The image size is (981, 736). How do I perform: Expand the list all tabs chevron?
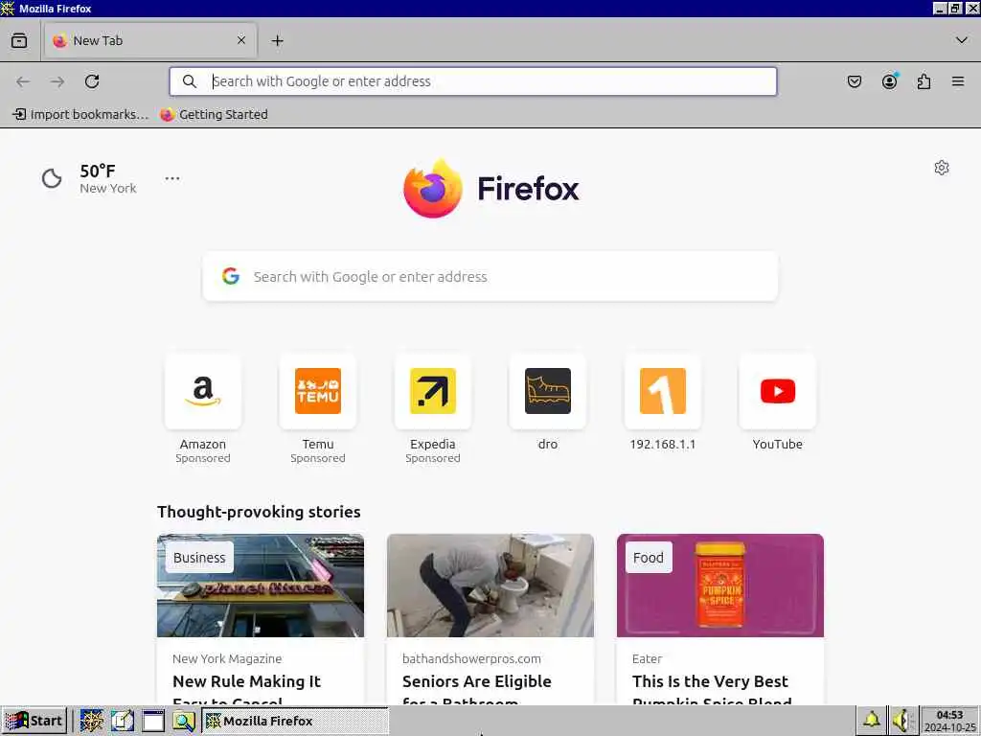[x=962, y=40]
